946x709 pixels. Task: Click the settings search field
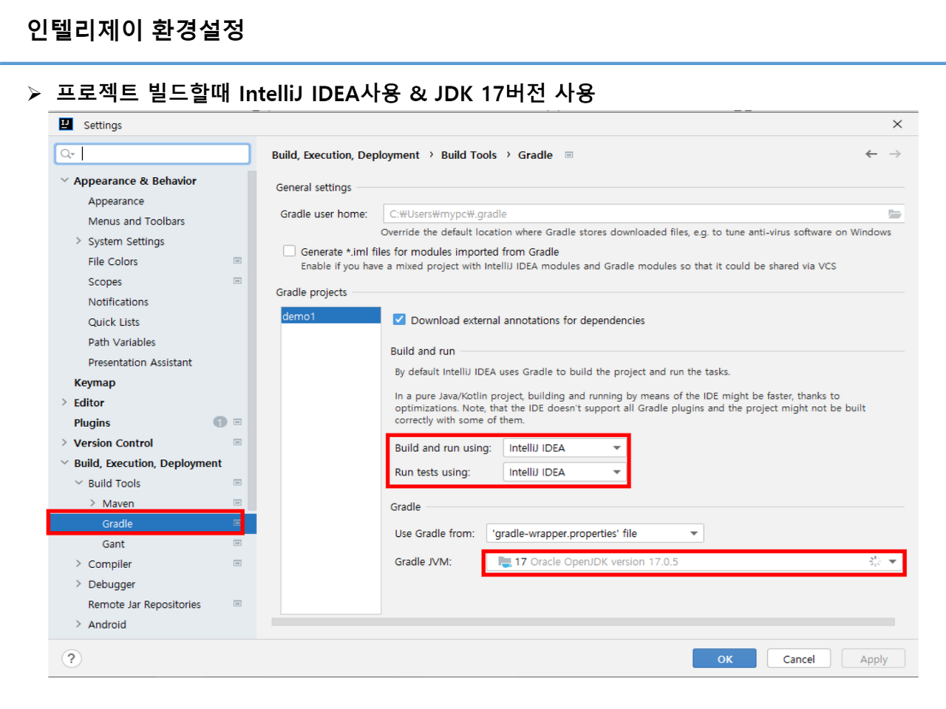click(153, 154)
